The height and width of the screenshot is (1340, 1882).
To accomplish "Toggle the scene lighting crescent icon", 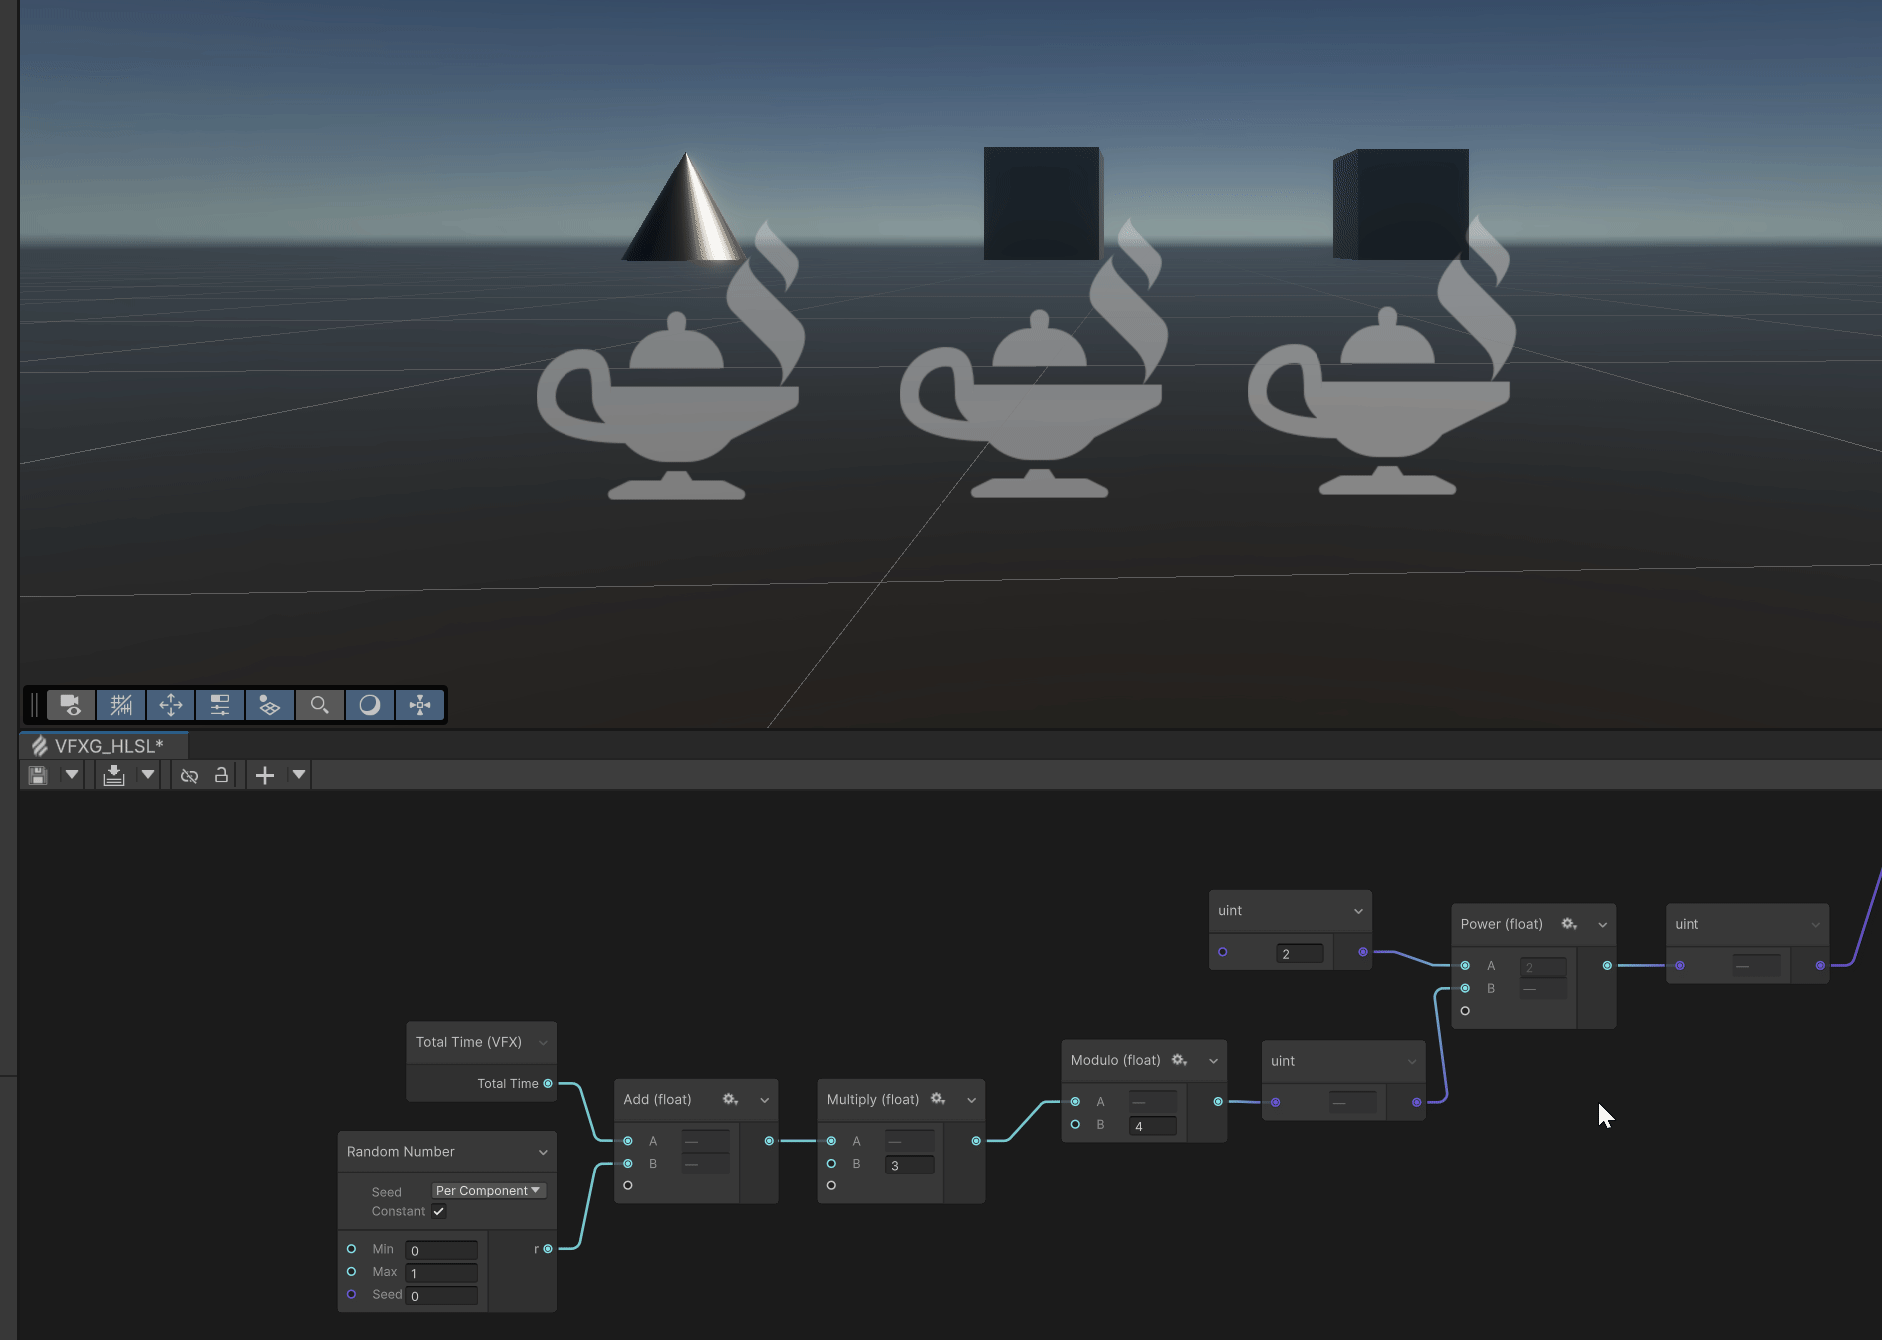I will click(369, 705).
